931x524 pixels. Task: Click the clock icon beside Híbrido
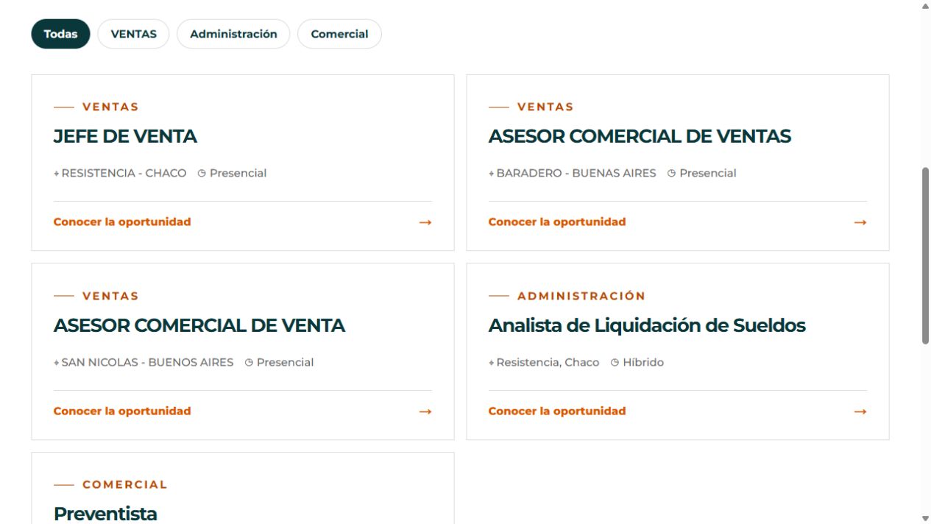coord(615,362)
